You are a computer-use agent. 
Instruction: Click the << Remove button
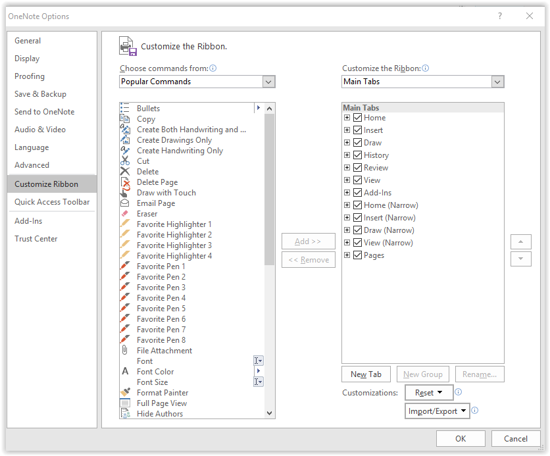click(x=309, y=260)
